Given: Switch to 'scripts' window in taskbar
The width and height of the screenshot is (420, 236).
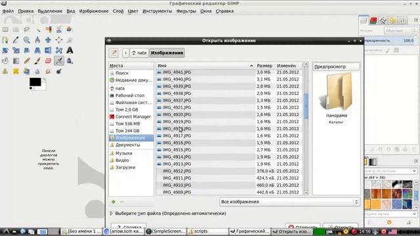Looking at the screenshot, I should [207, 231].
